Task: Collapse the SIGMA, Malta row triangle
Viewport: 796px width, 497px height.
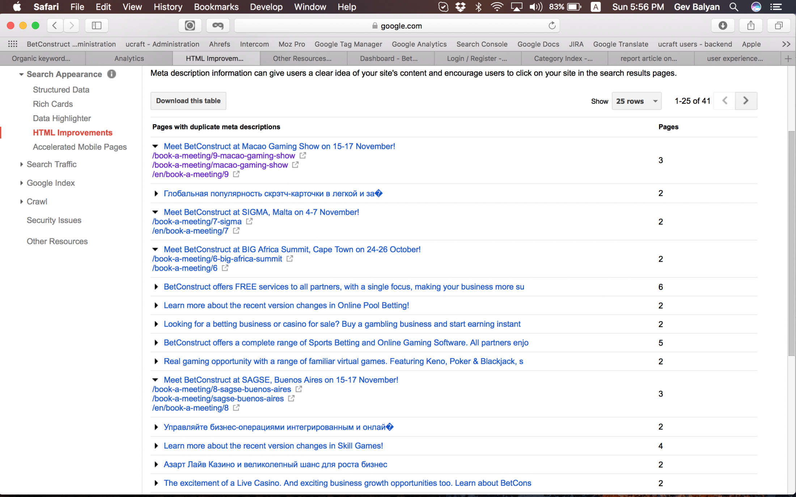Action: coord(156,212)
